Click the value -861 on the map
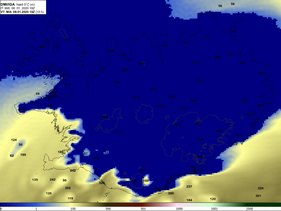Screen dimensions: 281x211 click(200, 80)
